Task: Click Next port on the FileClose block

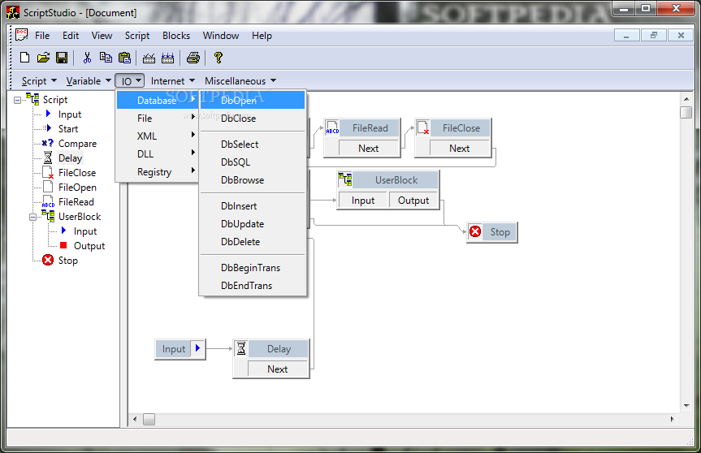Action: (x=460, y=149)
